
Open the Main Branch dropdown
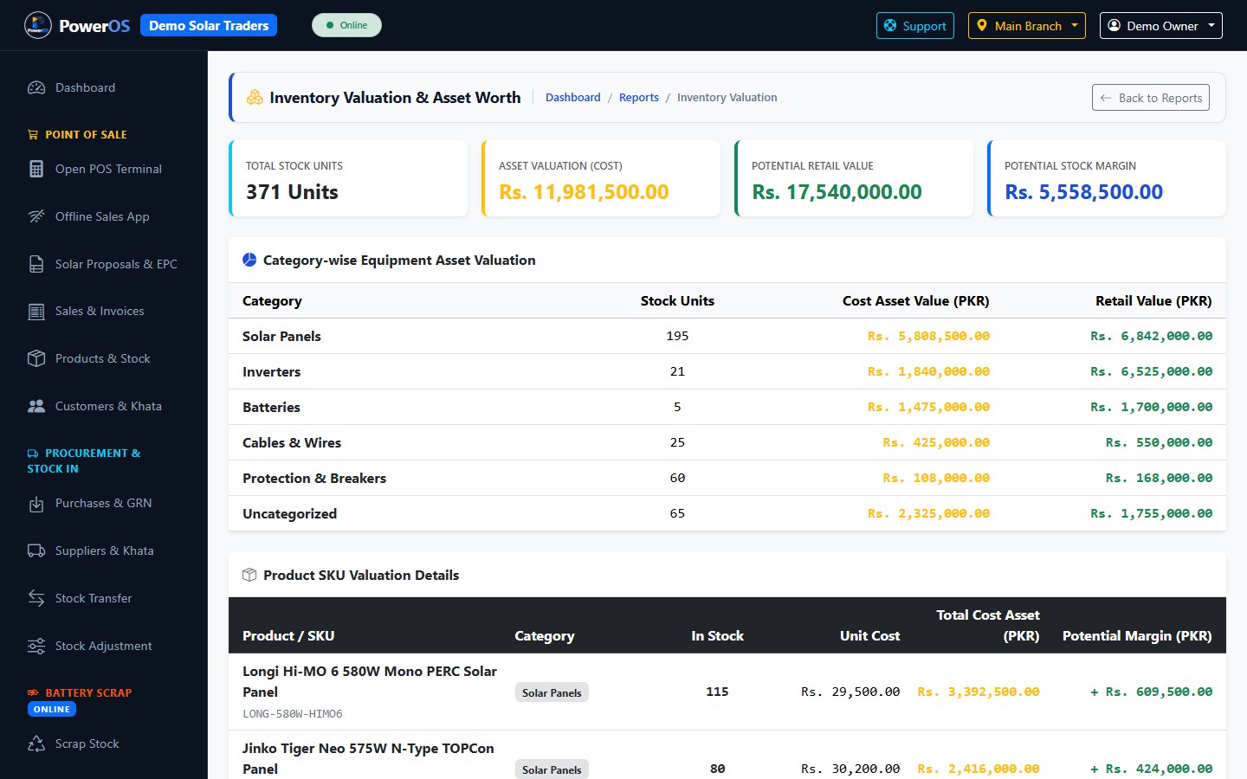coord(1026,26)
